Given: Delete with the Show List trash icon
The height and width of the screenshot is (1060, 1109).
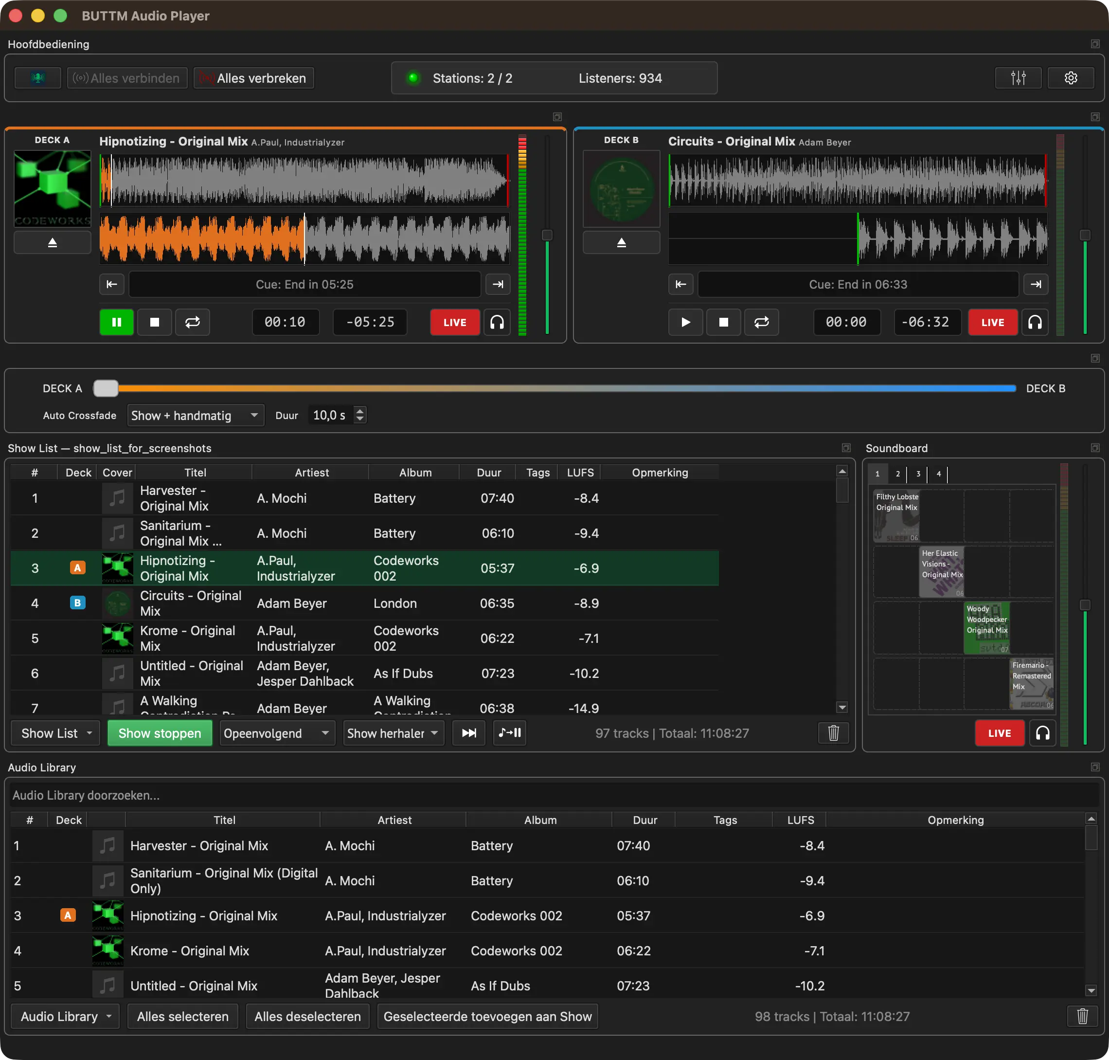Looking at the screenshot, I should pyautogui.click(x=833, y=733).
